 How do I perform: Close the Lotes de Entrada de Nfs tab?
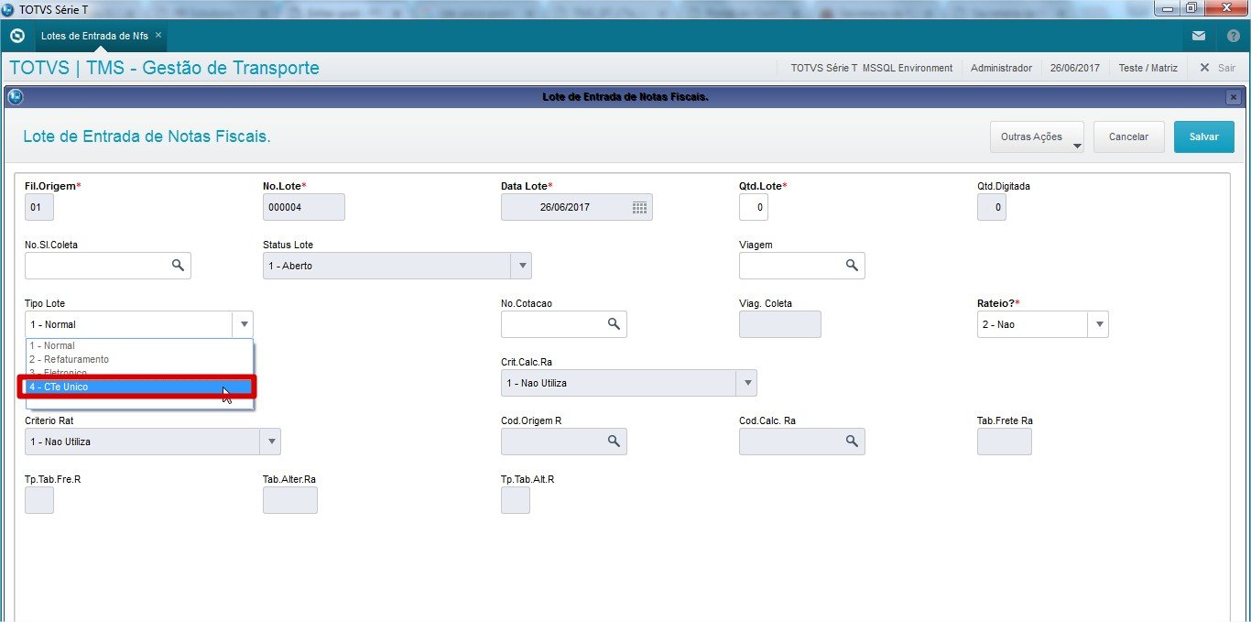tap(158, 35)
